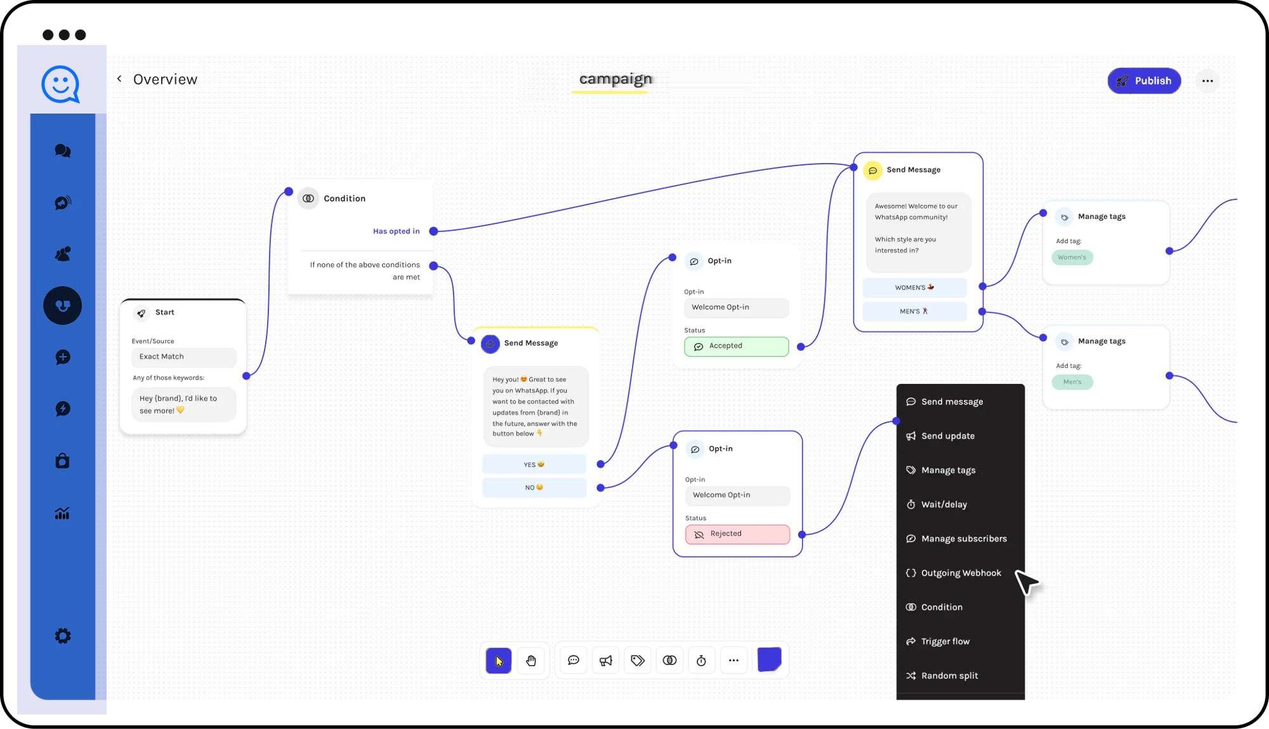Select 'If none of the above conditions are met'

click(x=365, y=271)
